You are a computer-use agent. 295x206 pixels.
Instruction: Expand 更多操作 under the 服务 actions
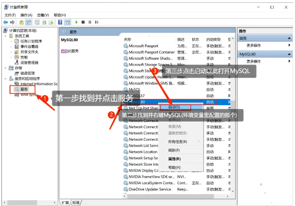tap(289, 45)
